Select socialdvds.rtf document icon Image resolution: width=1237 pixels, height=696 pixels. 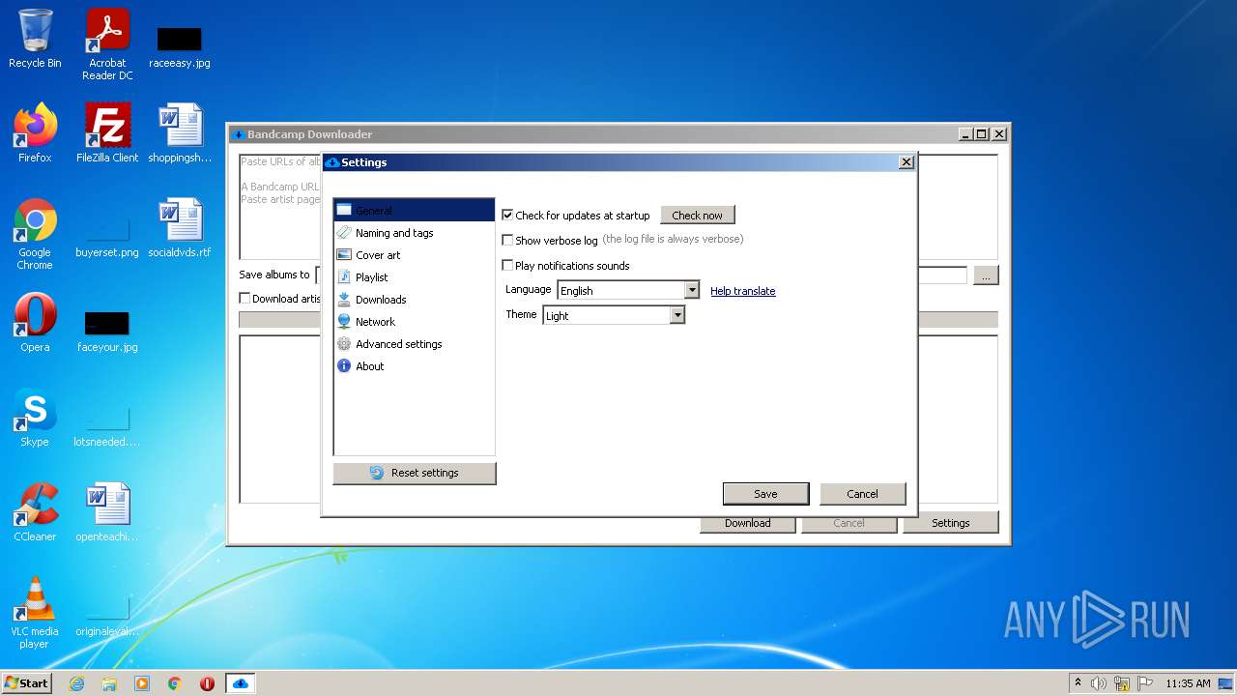point(179,228)
